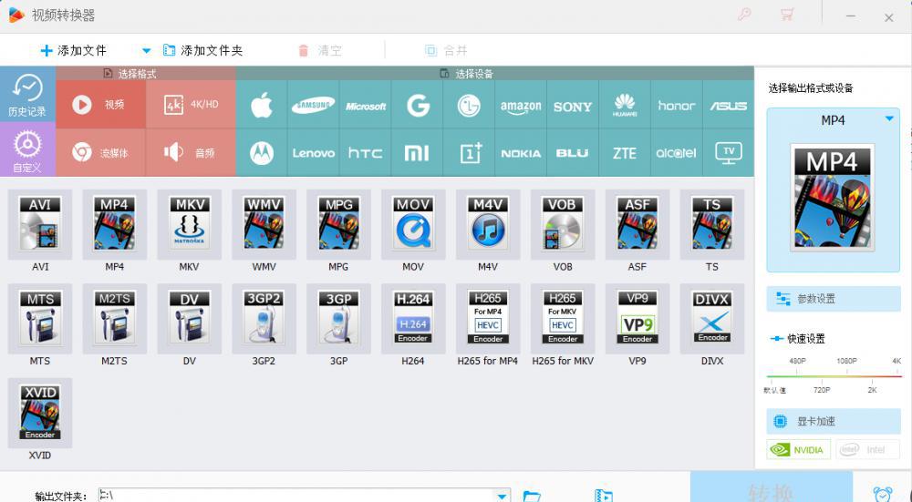This screenshot has width=912, height=502.
Task: Open ZTE device presets
Action: 625,153
